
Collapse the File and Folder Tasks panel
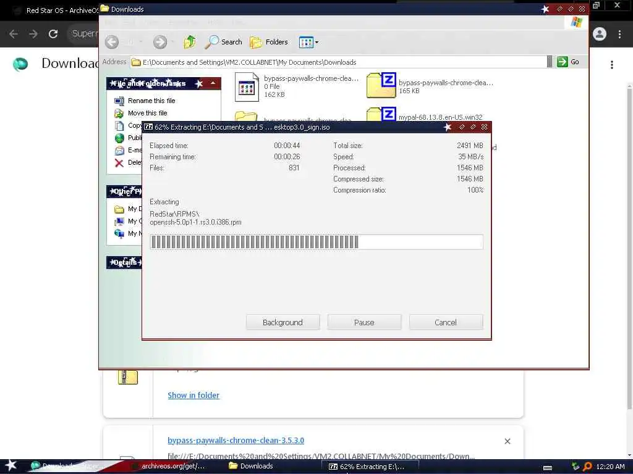coord(213,83)
